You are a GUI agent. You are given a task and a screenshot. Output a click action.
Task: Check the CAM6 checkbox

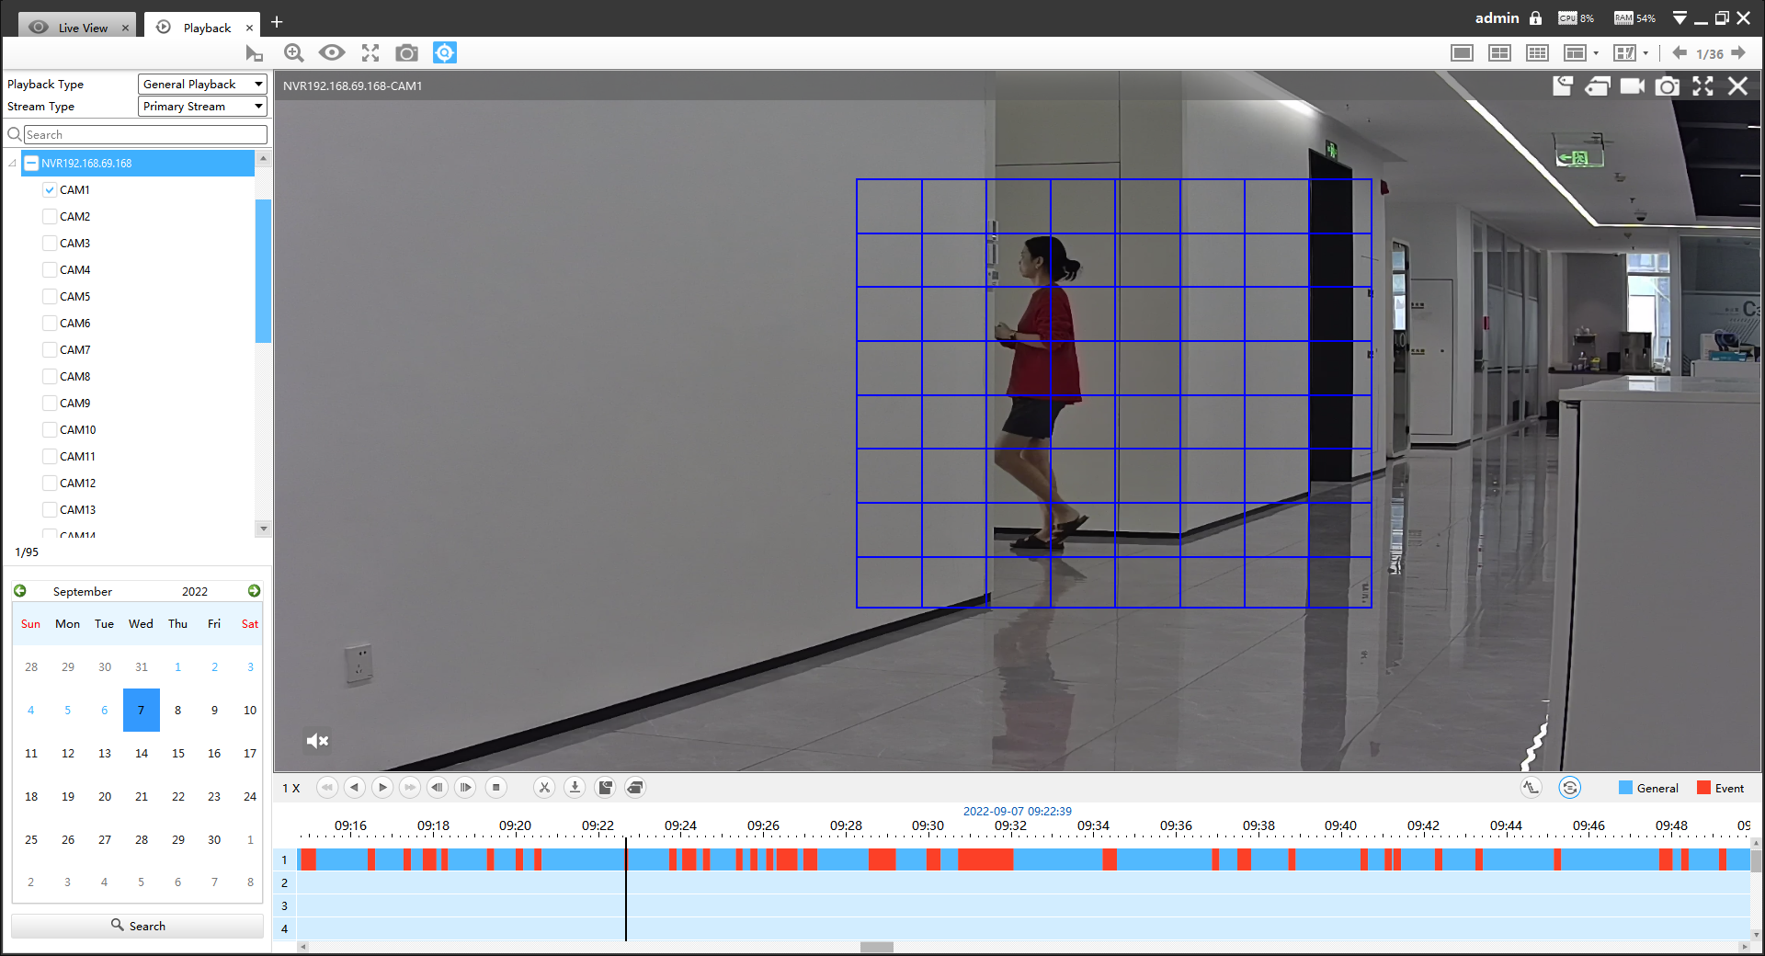(50, 324)
